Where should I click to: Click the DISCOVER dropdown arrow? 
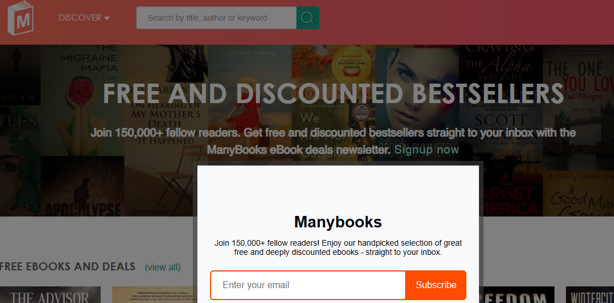107,18
